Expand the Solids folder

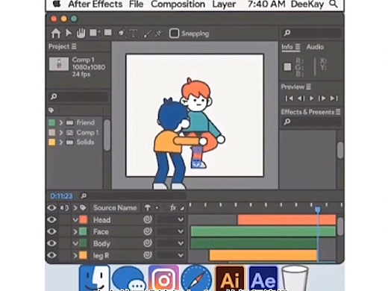tap(61, 143)
